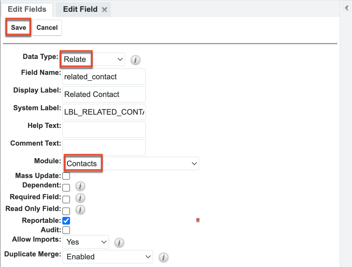Change the Allow Imports dropdown

tap(85, 242)
